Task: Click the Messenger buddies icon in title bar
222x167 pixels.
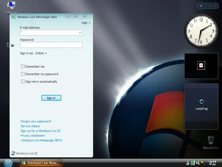Action: coord(14,17)
